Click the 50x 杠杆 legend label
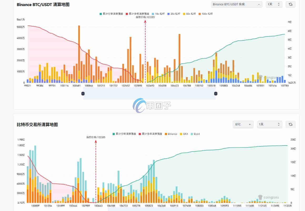Viewport: 305px width, 211px height. point(191,13)
